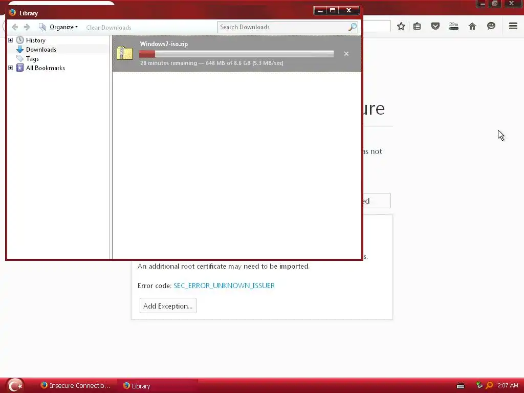Click the 2:07 AM clock
Image resolution: width=524 pixels, height=393 pixels.
[x=508, y=385]
